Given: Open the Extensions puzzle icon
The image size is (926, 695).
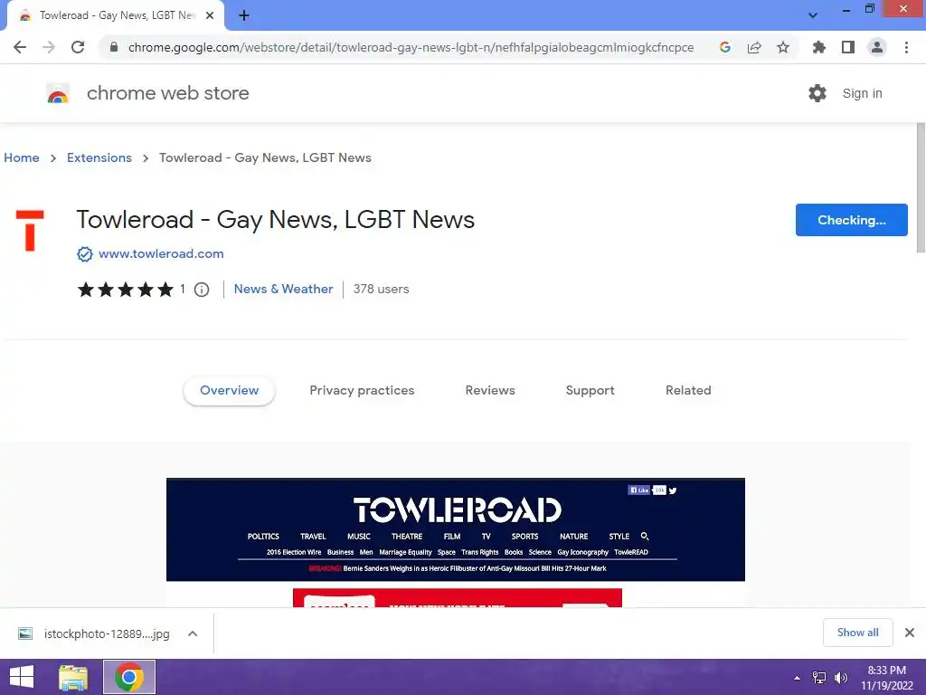Looking at the screenshot, I should pos(818,47).
